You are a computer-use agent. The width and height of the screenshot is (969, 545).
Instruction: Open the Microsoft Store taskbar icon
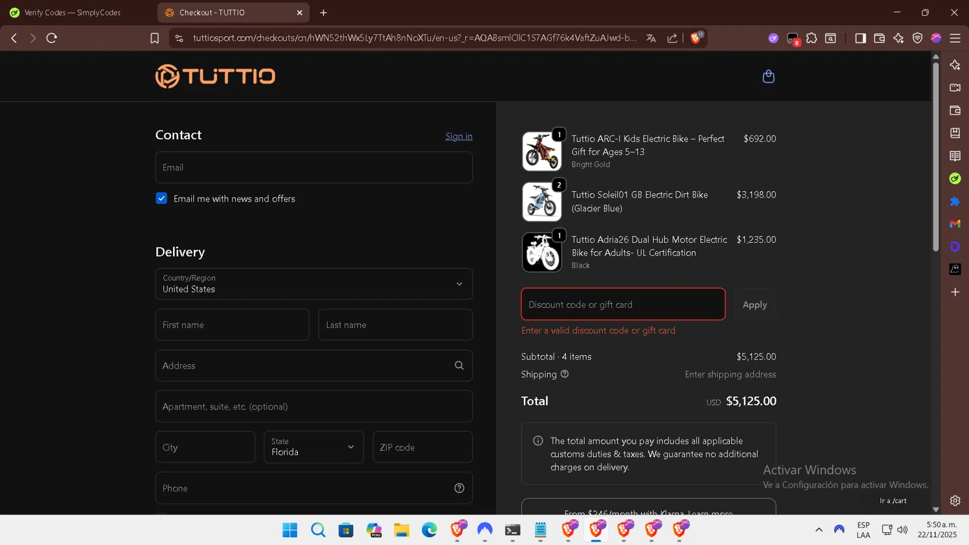click(x=346, y=530)
